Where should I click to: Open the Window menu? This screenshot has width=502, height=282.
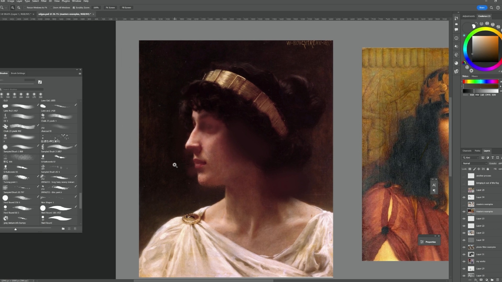tap(76, 1)
